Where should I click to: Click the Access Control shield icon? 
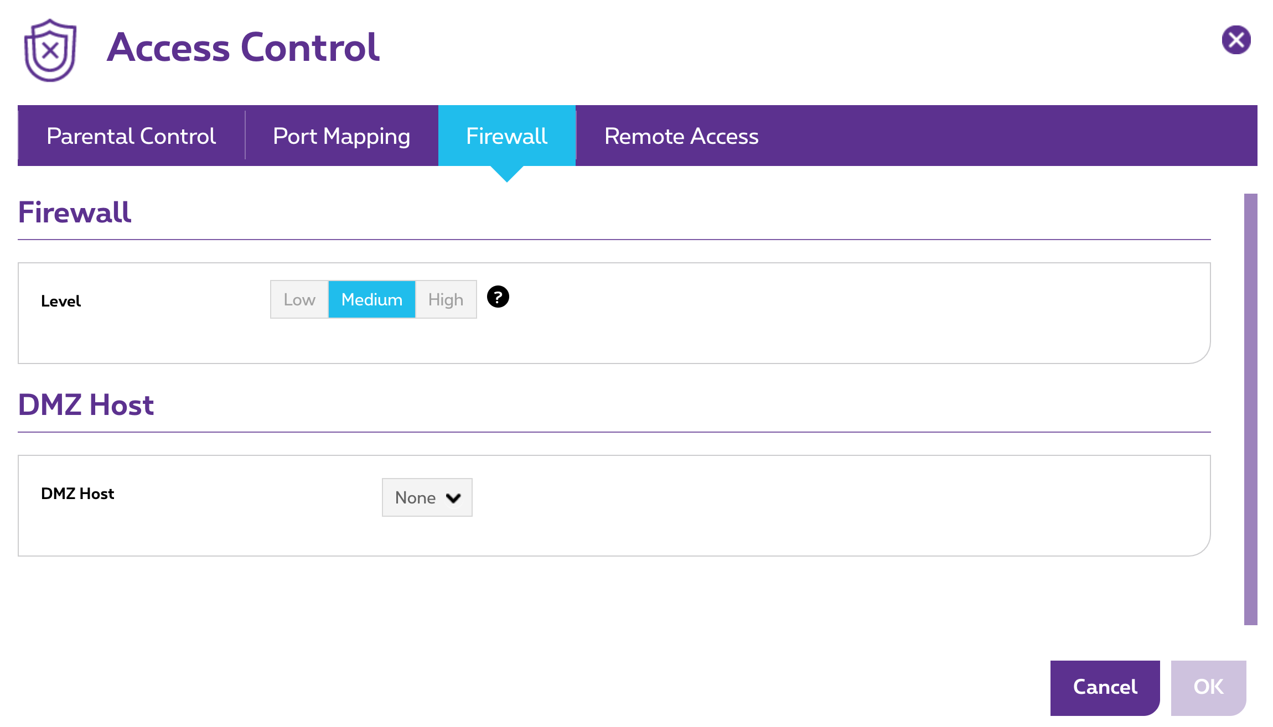[x=50, y=50]
